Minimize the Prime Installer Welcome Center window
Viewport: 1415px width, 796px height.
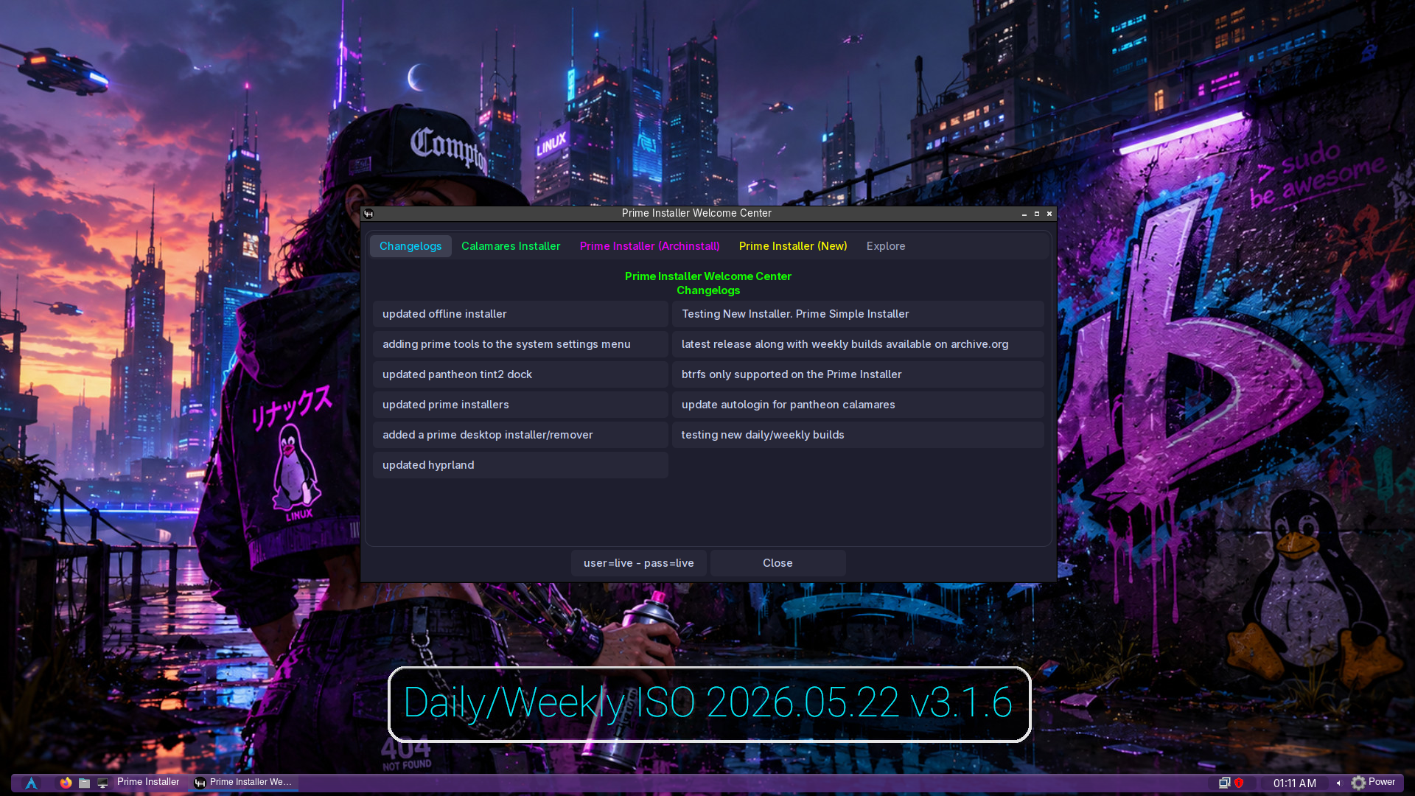click(x=1024, y=214)
